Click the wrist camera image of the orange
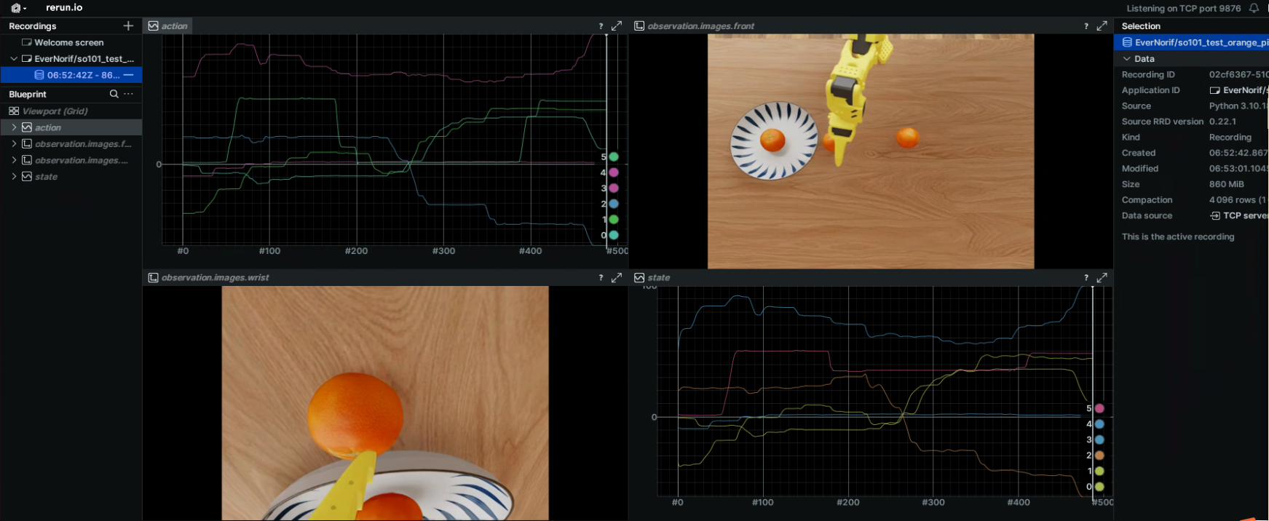1269x521 pixels. (385, 403)
